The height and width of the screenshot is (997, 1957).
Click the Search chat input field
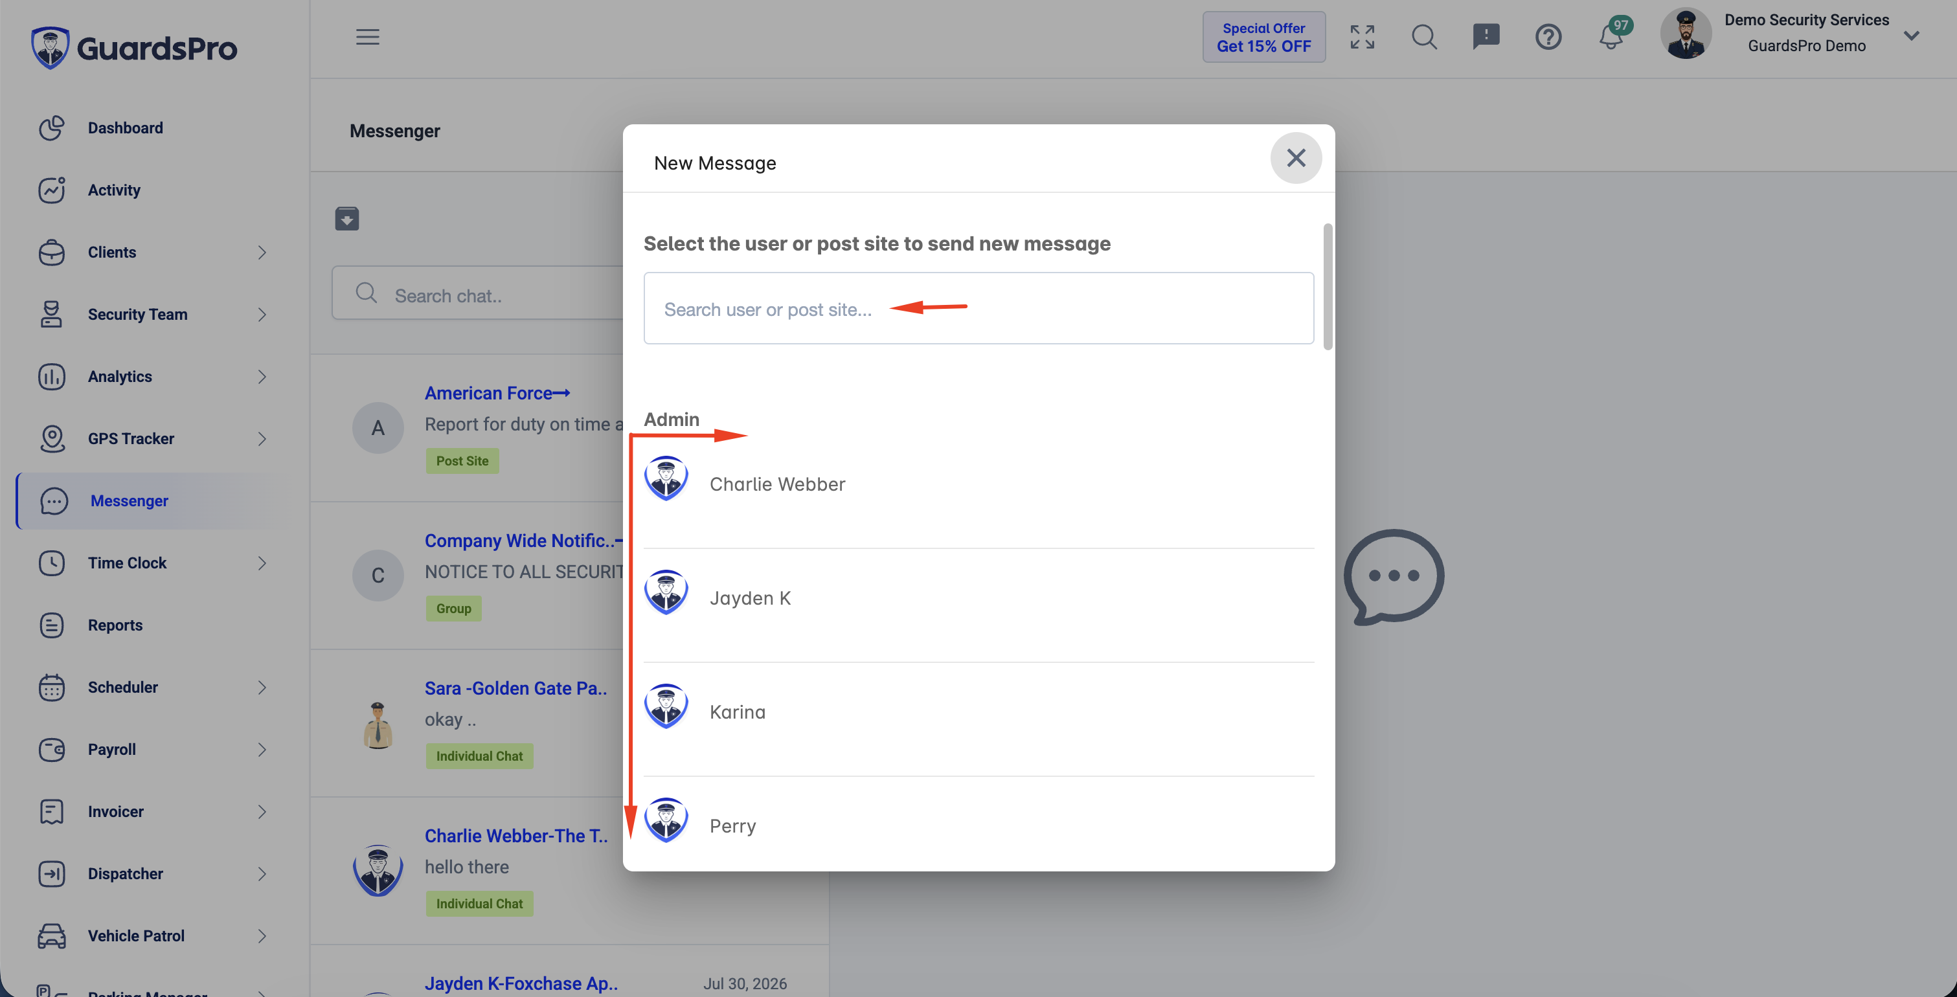click(477, 293)
